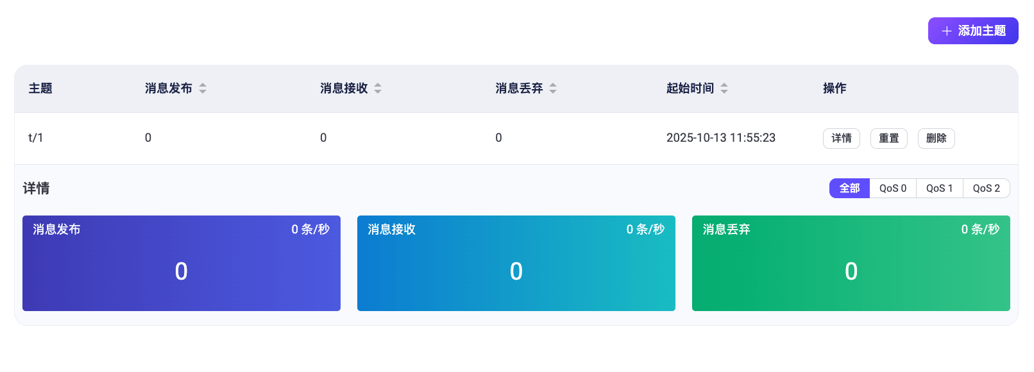Select the topic name t/1 in the table
1034x372 pixels.
pos(35,137)
